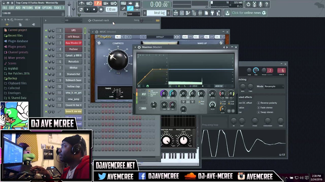Toggle Maximus SOLO switch

point(142,108)
